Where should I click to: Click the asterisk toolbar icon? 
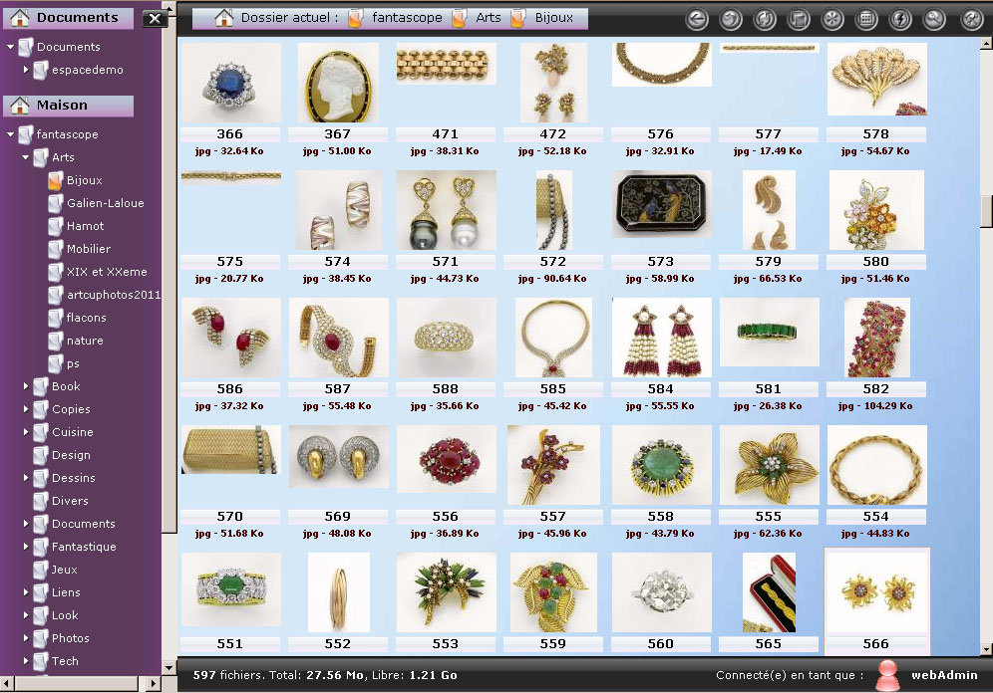(832, 20)
